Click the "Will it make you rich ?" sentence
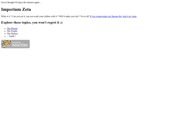This screenshot has width=183, height=137. click(x=69, y=17)
